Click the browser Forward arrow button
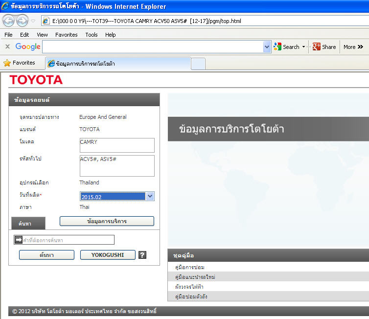Viewport: 369px width, 319px height. (x=22, y=21)
